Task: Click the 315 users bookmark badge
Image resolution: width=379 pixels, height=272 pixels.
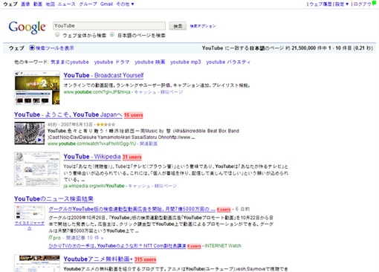Action: [x=145, y=259]
